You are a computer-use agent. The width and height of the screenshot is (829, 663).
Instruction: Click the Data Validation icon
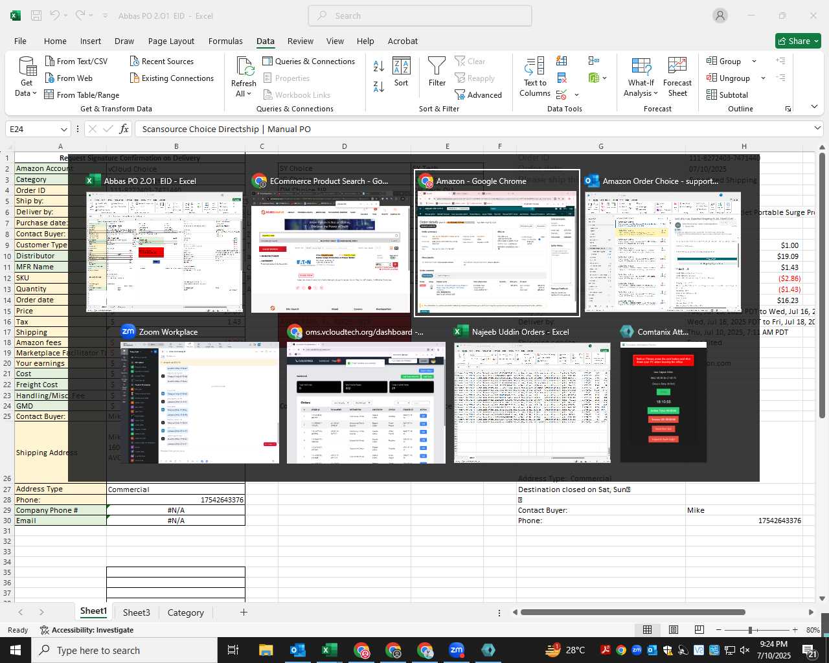[561, 95]
